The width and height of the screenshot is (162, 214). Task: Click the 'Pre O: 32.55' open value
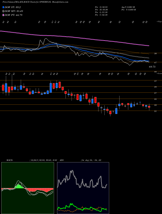pos(101,7)
